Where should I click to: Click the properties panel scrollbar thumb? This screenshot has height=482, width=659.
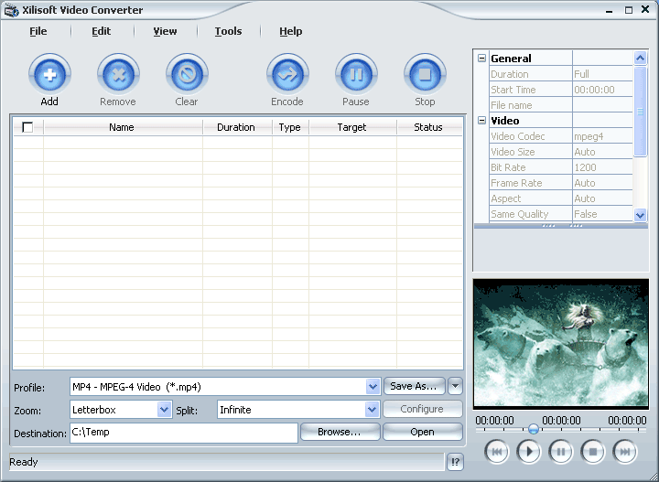pos(640,112)
